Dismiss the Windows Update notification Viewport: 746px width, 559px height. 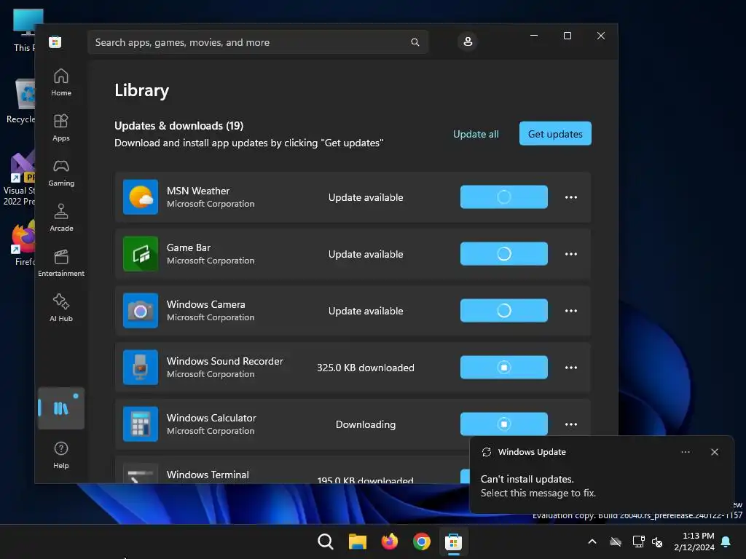pyautogui.click(x=715, y=452)
